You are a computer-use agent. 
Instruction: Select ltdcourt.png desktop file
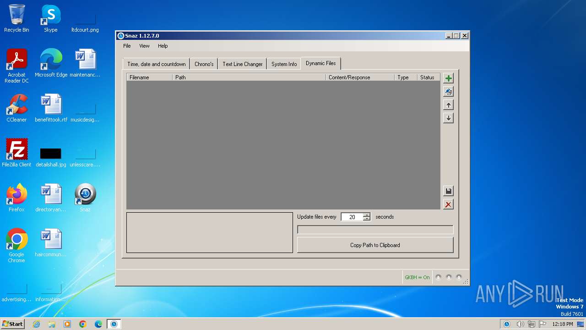[x=85, y=23]
